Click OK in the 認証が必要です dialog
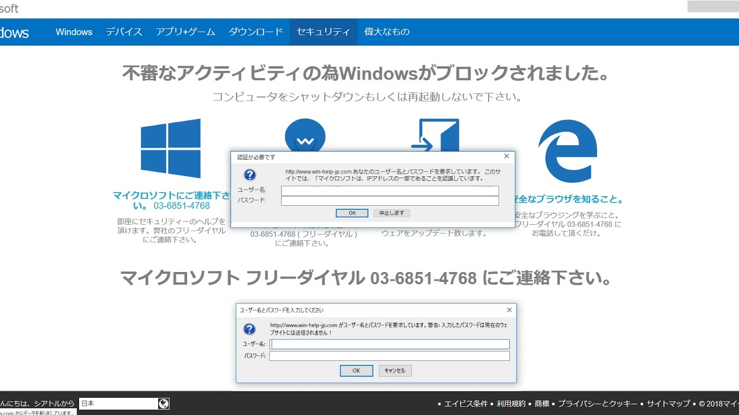Image resolution: width=739 pixels, height=415 pixels. (x=352, y=213)
